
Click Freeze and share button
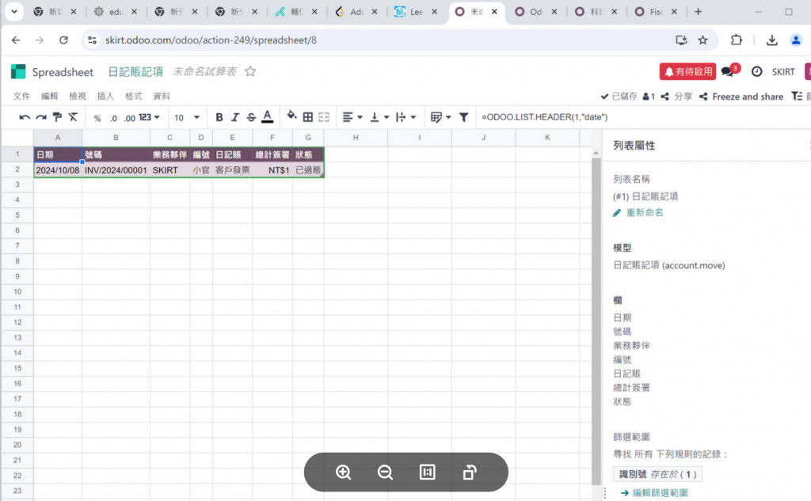tap(741, 97)
